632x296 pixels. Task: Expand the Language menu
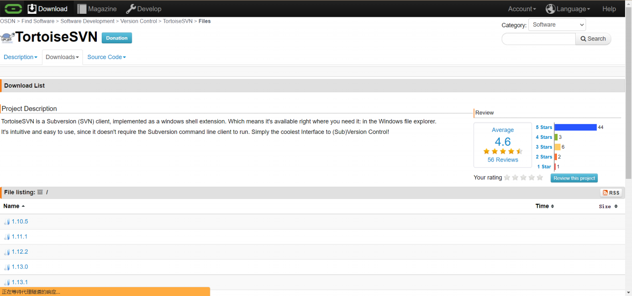point(568,9)
